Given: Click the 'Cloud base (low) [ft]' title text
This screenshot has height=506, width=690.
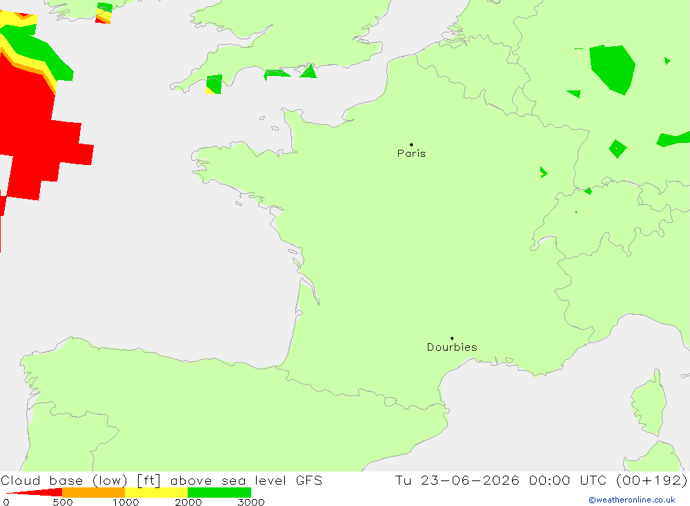Looking at the screenshot, I should click(81, 480).
